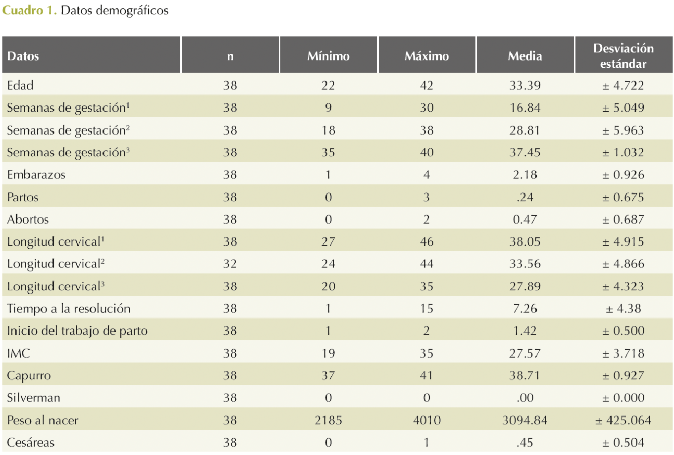Click the "Media" column header

(525, 56)
